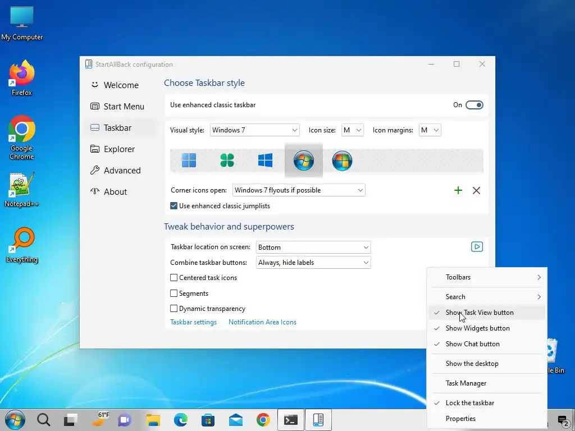
Task: Open Microsoft Store on the taskbar
Action: point(208,420)
